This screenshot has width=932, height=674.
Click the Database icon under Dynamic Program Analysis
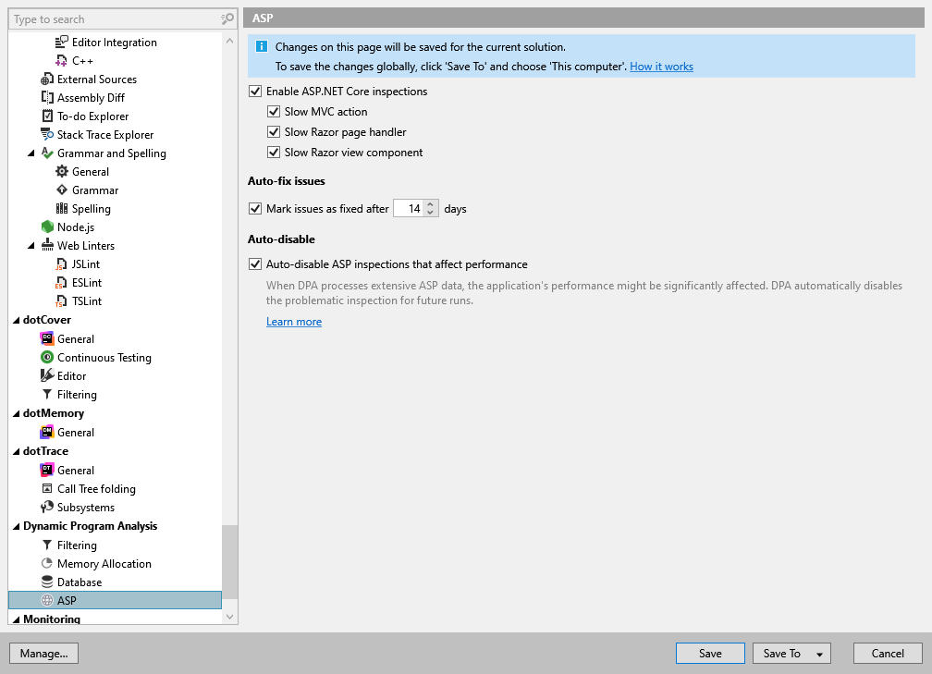[49, 582]
